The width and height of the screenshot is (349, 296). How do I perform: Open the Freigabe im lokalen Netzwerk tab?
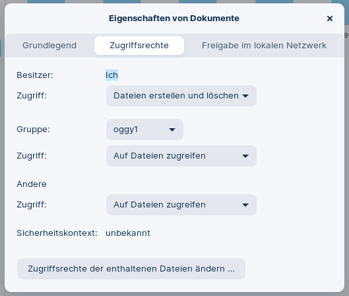tap(264, 46)
